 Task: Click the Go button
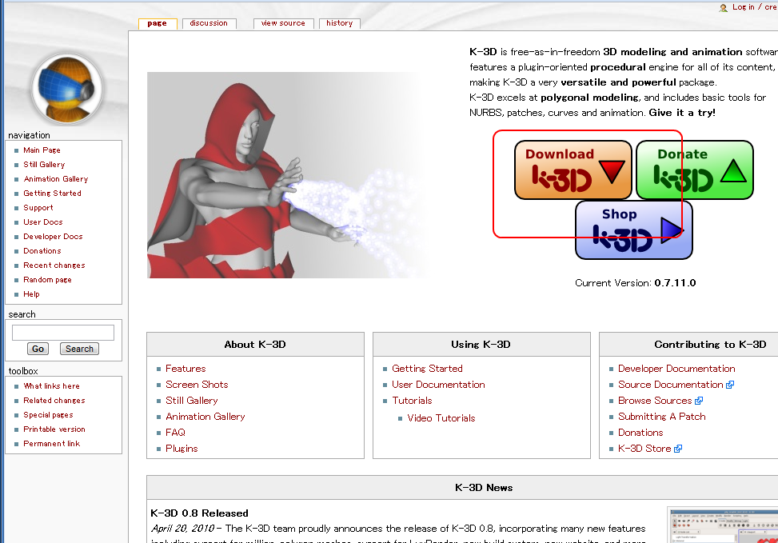click(x=38, y=349)
